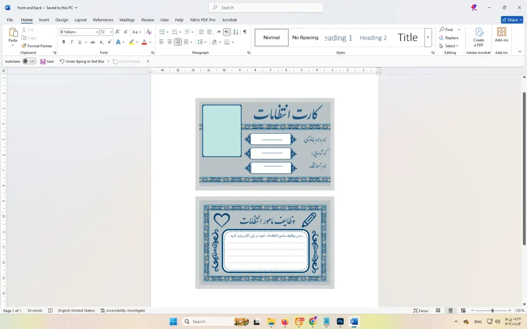This screenshot has height=329, width=527.
Task: Create a PDF with Adobe Acrobat
Action: (x=479, y=37)
